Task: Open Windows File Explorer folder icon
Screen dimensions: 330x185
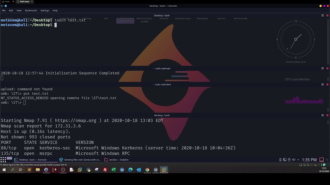Action: pyautogui.click(x=38, y=170)
